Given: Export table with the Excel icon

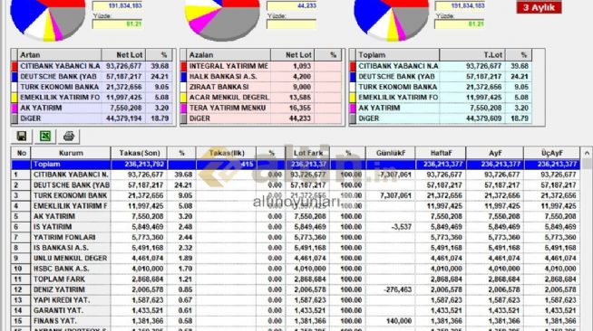Looking at the screenshot, I should click(x=45, y=136).
